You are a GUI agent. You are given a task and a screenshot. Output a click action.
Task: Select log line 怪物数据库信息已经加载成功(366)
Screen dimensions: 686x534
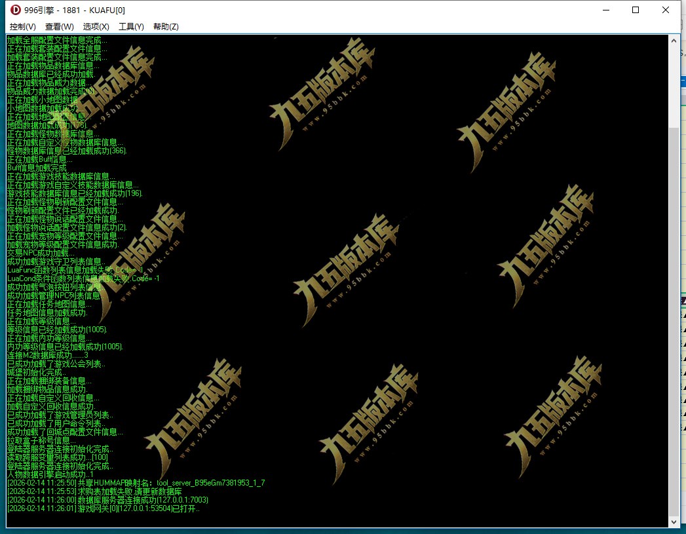pos(67,151)
